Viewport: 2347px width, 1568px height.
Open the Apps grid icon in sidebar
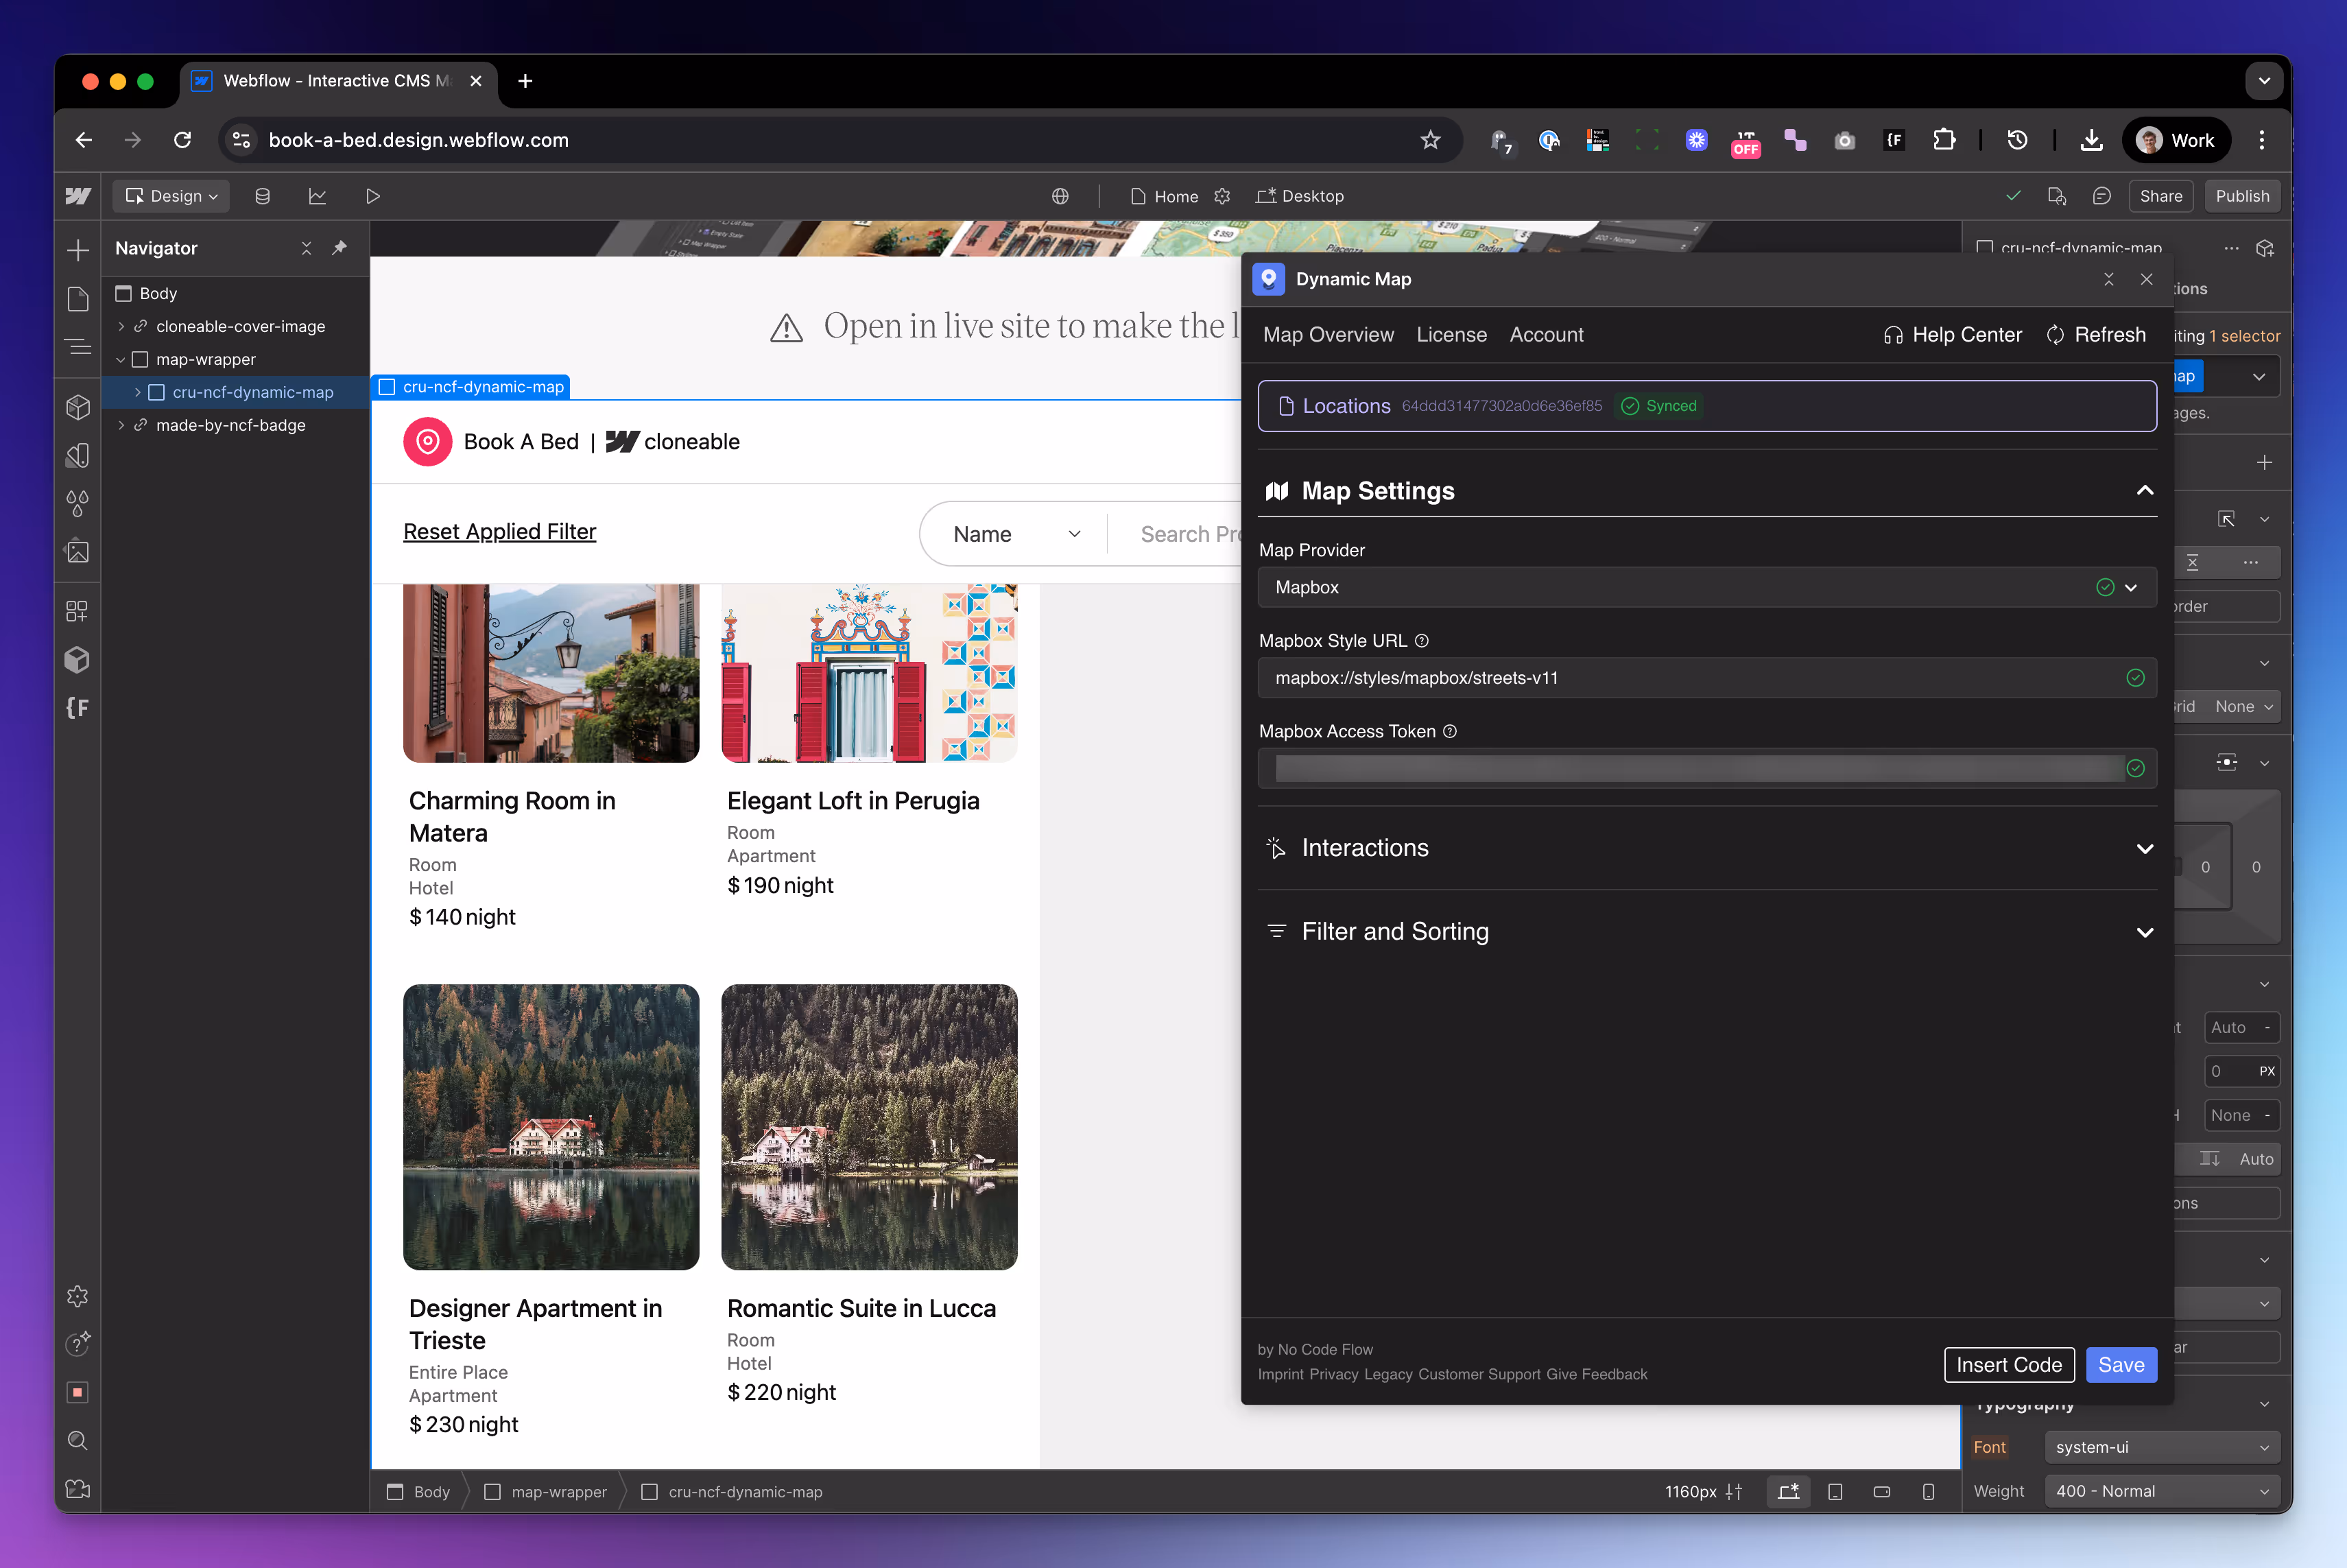[x=78, y=611]
